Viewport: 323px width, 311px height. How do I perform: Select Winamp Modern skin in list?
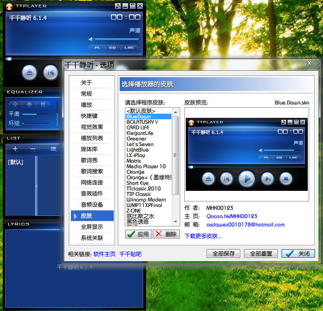point(148,200)
